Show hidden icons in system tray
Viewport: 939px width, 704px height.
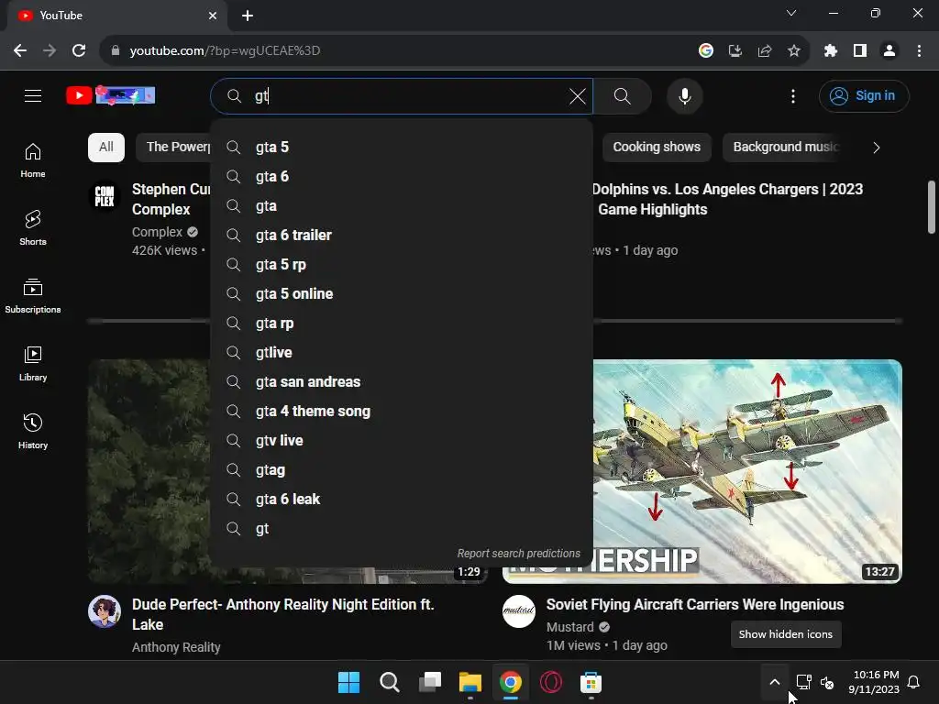(x=774, y=682)
